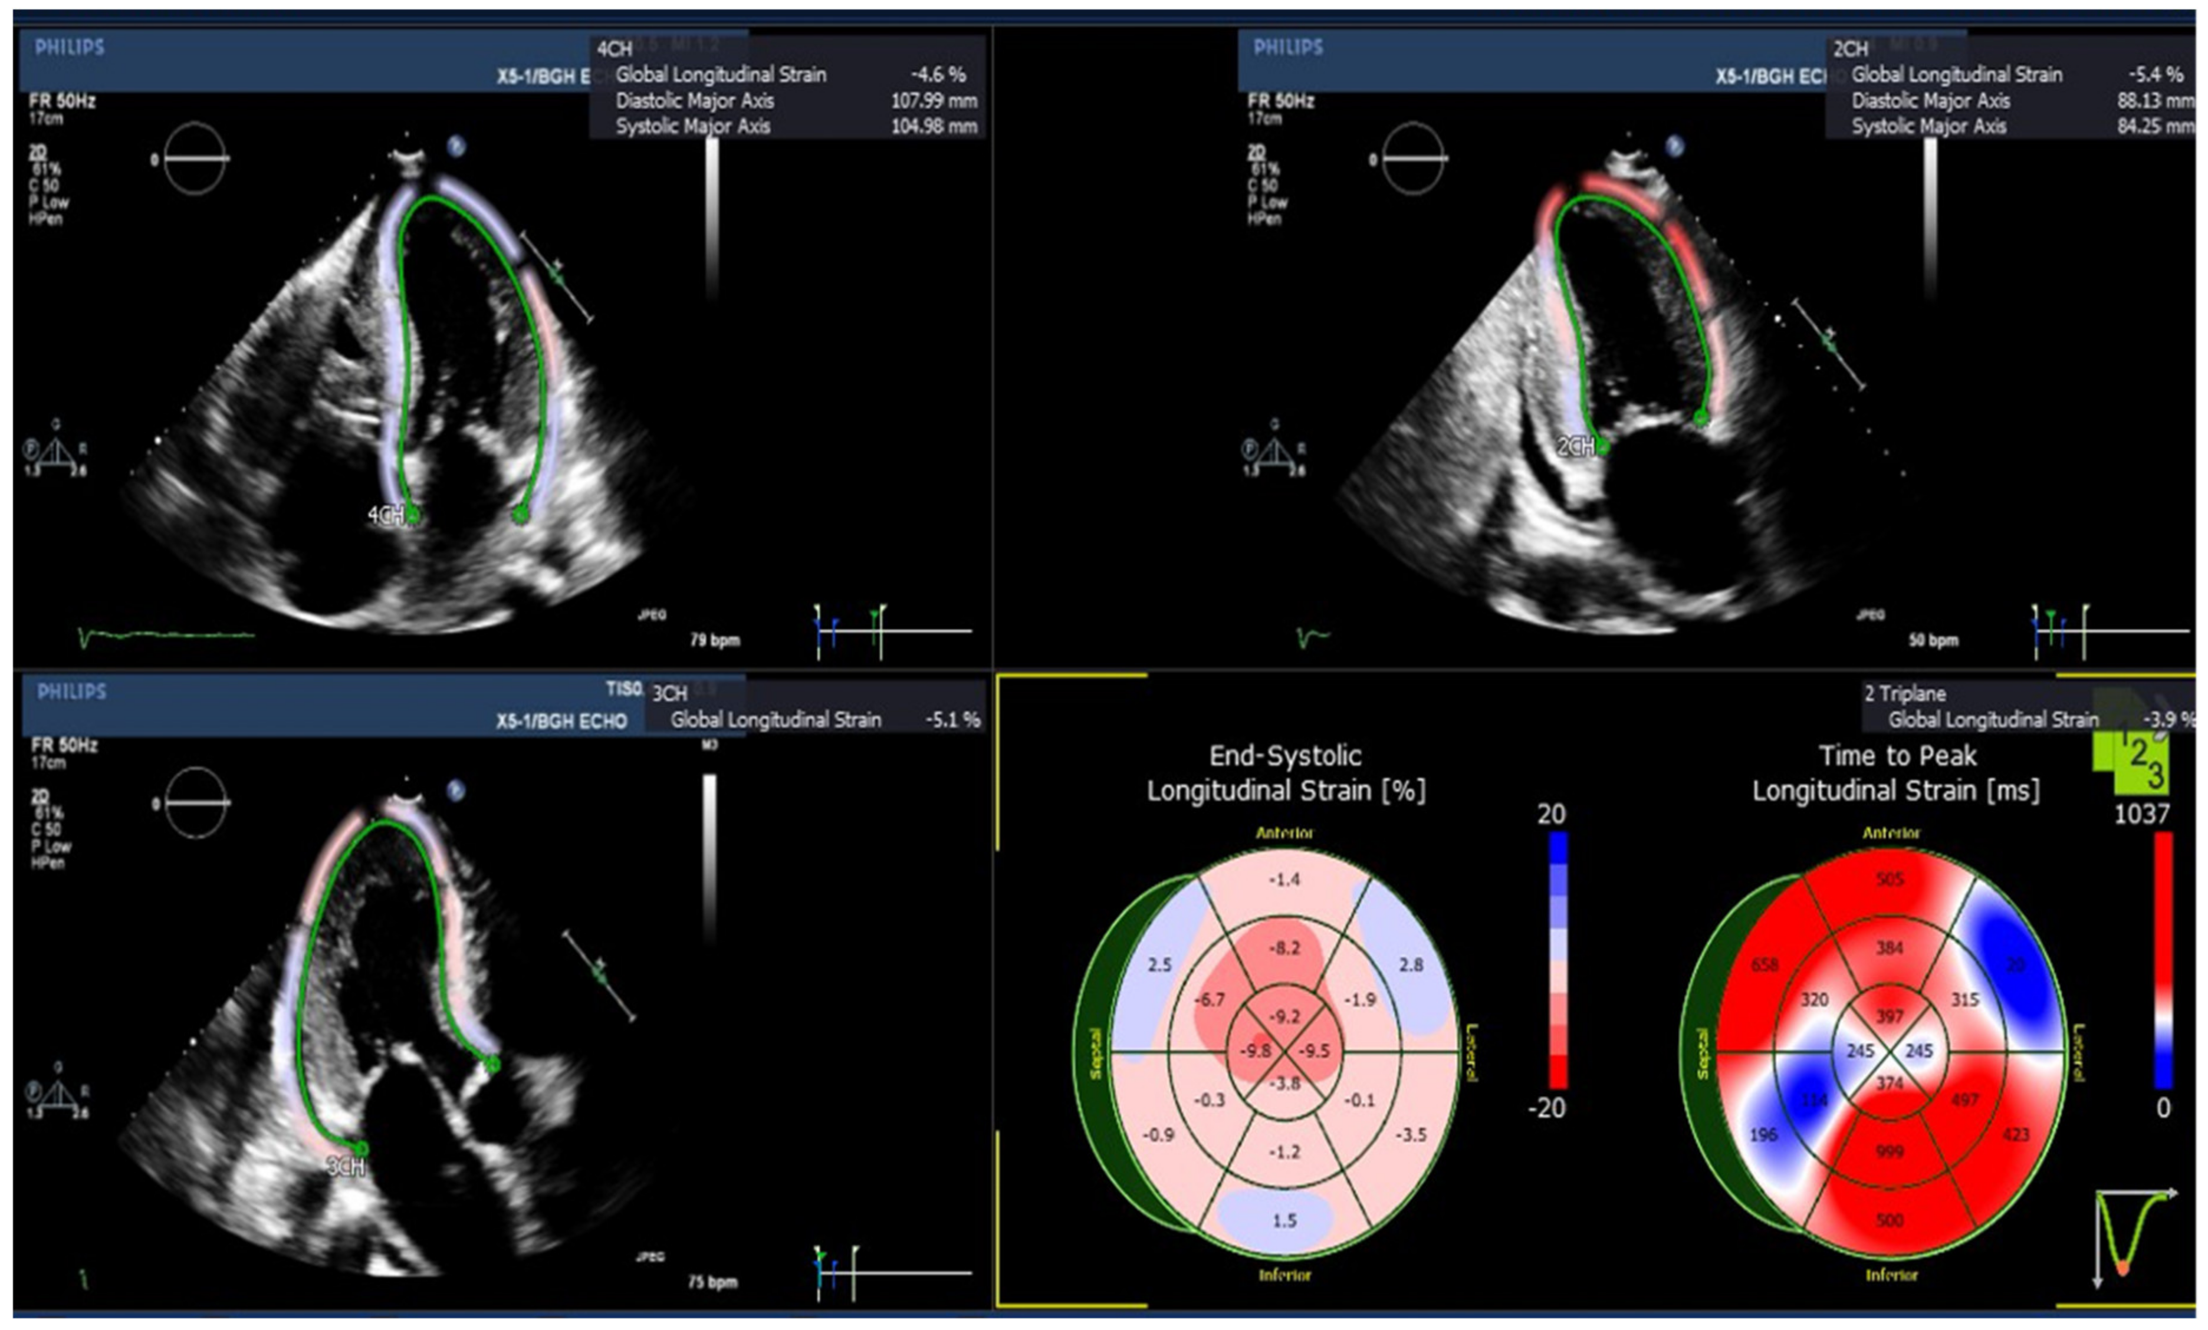Select the 2 Triplane results header
This screenshot has height=1330, width=2208.
click(1904, 694)
